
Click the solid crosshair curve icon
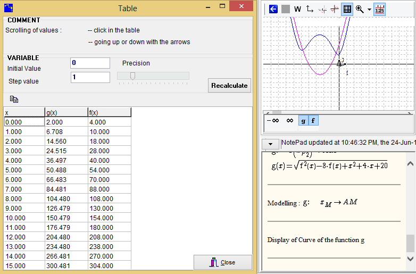pos(335,9)
